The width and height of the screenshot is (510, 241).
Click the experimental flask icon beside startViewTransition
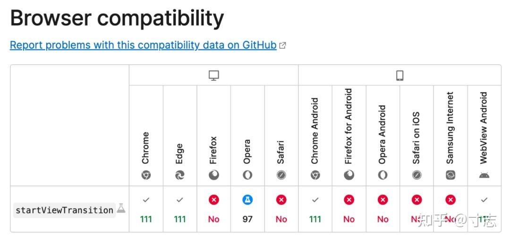[x=121, y=208]
